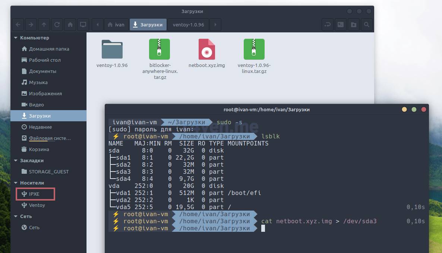This screenshot has width=442, height=253.
Task: Open terminal here from toolbar
Action: coord(340,25)
